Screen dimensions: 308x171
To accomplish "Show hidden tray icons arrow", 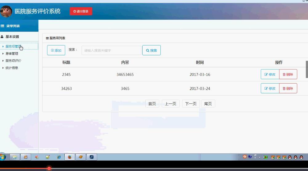I will click(260, 157).
